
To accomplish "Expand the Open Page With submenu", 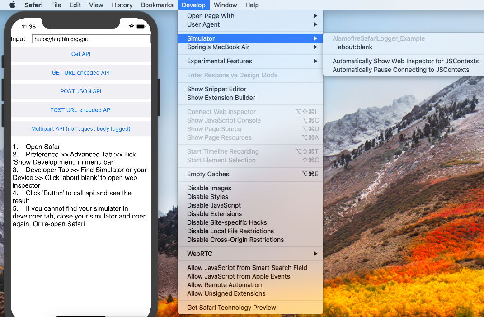I will [250, 16].
